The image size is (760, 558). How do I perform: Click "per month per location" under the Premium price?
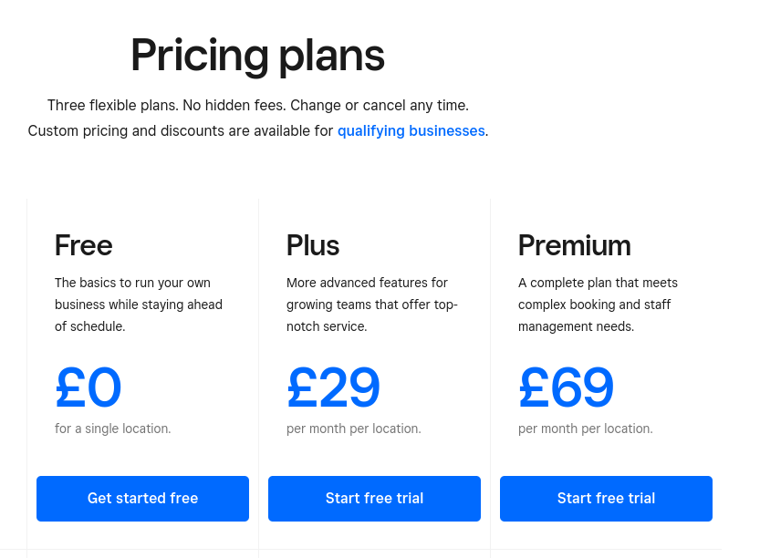click(585, 429)
